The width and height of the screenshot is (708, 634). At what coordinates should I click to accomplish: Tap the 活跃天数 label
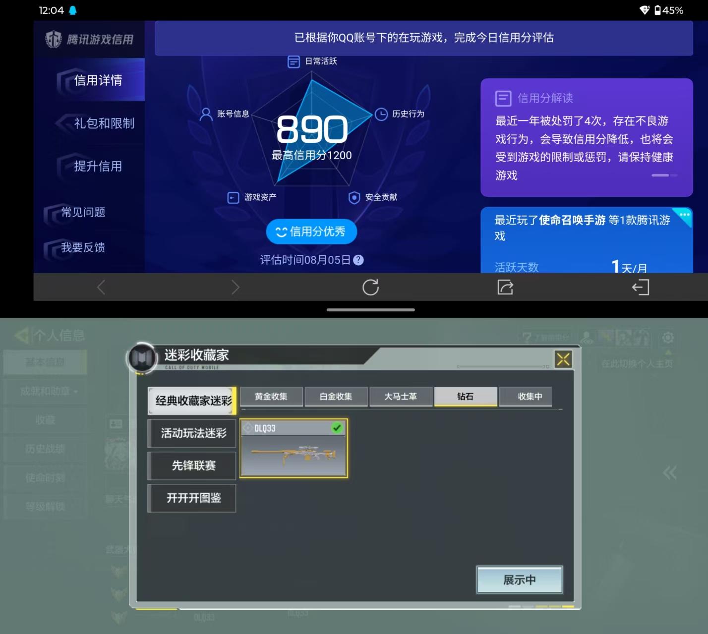[516, 267]
